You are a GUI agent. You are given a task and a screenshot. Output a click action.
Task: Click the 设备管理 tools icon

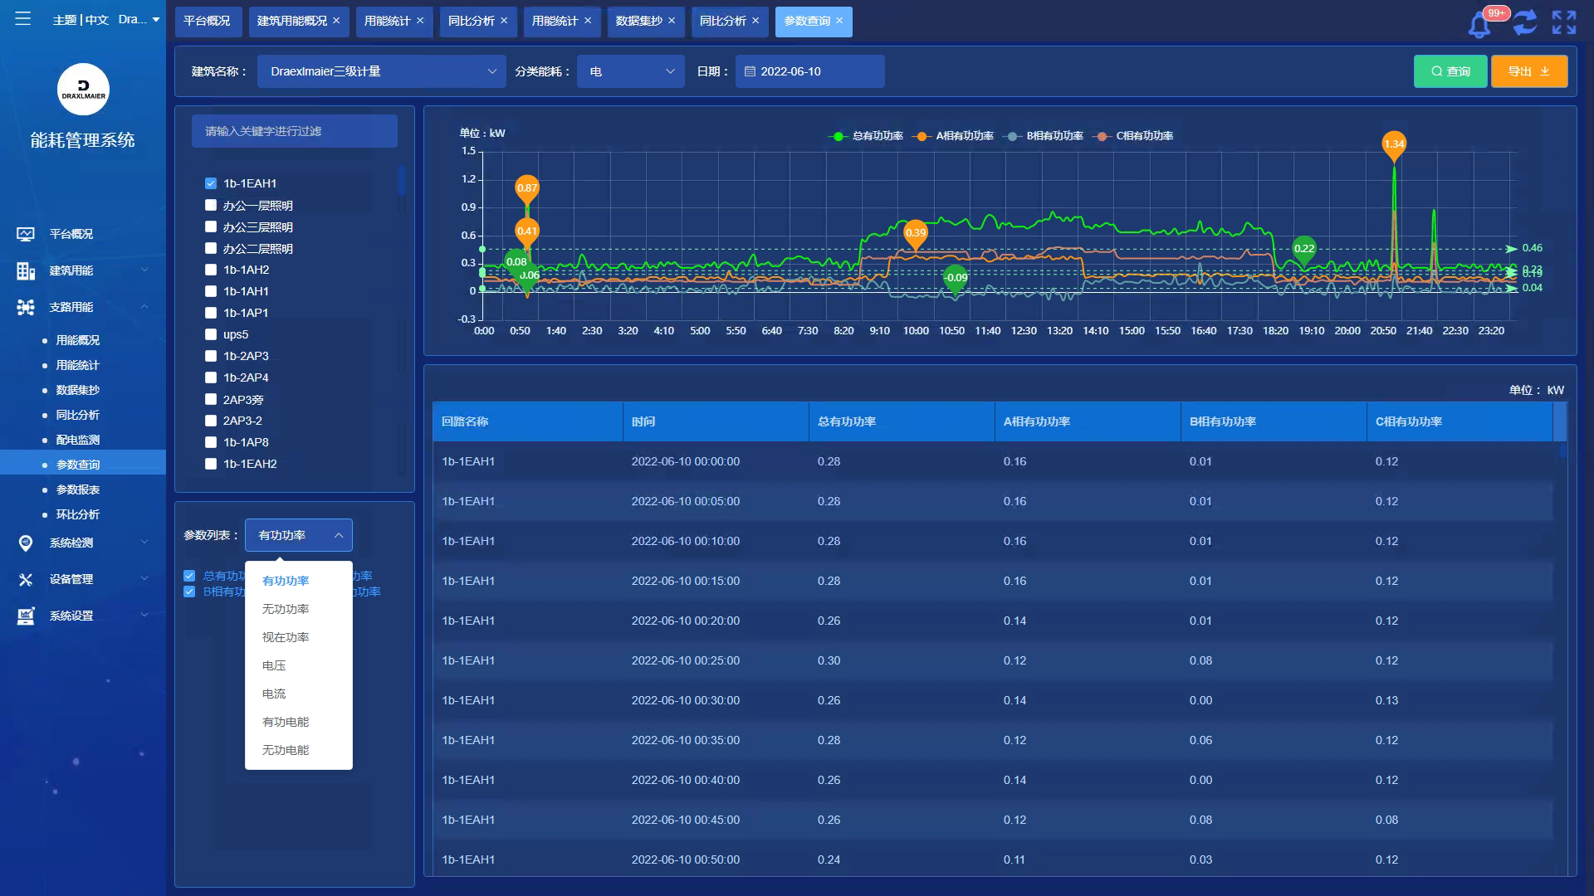click(x=26, y=579)
